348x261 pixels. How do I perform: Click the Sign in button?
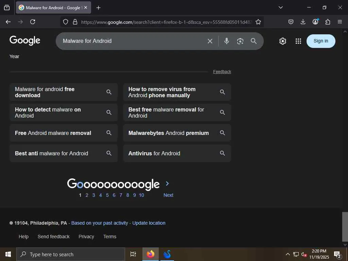(321, 41)
